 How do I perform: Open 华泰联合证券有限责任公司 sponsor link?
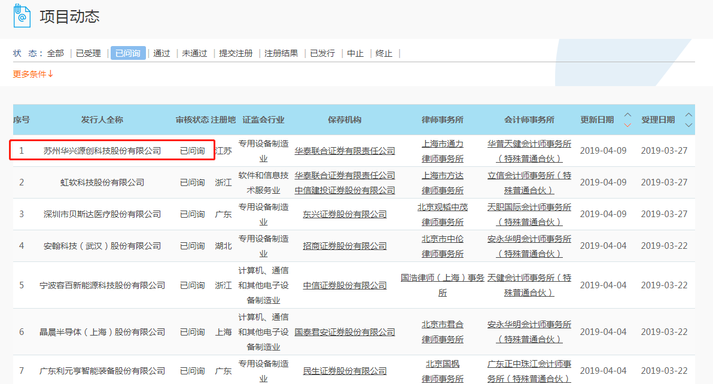tap(344, 150)
